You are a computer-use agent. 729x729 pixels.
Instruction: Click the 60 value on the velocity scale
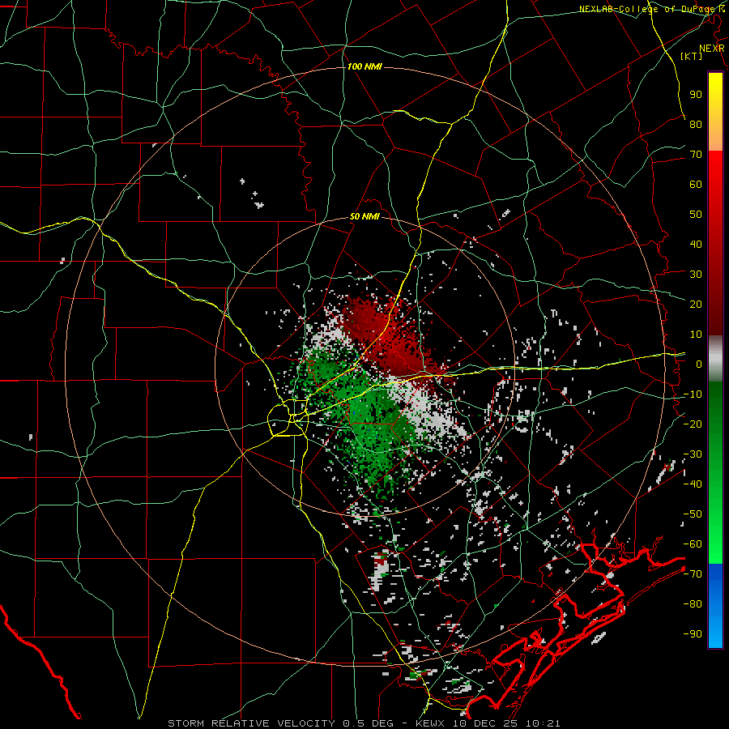[696, 184]
